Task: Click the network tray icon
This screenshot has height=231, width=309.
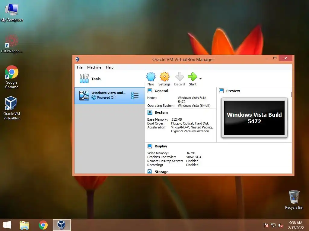Action: tap(273, 225)
